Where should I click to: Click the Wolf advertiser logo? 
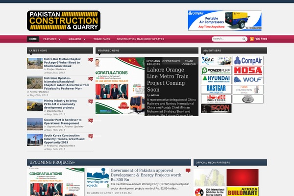coord(248,80)
